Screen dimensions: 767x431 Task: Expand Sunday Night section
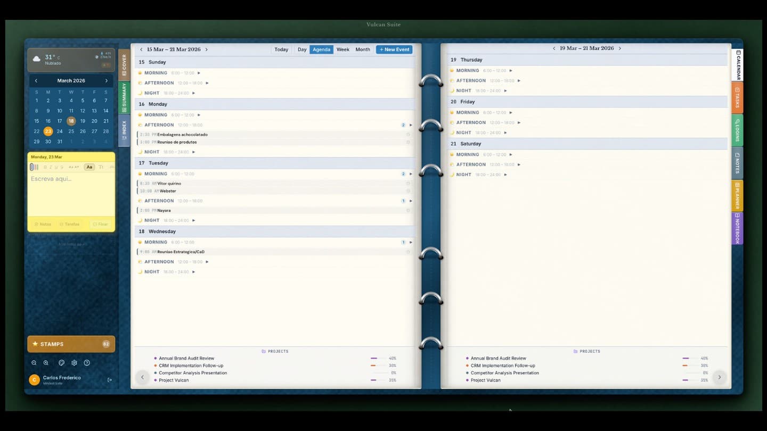tap(194, 93)
